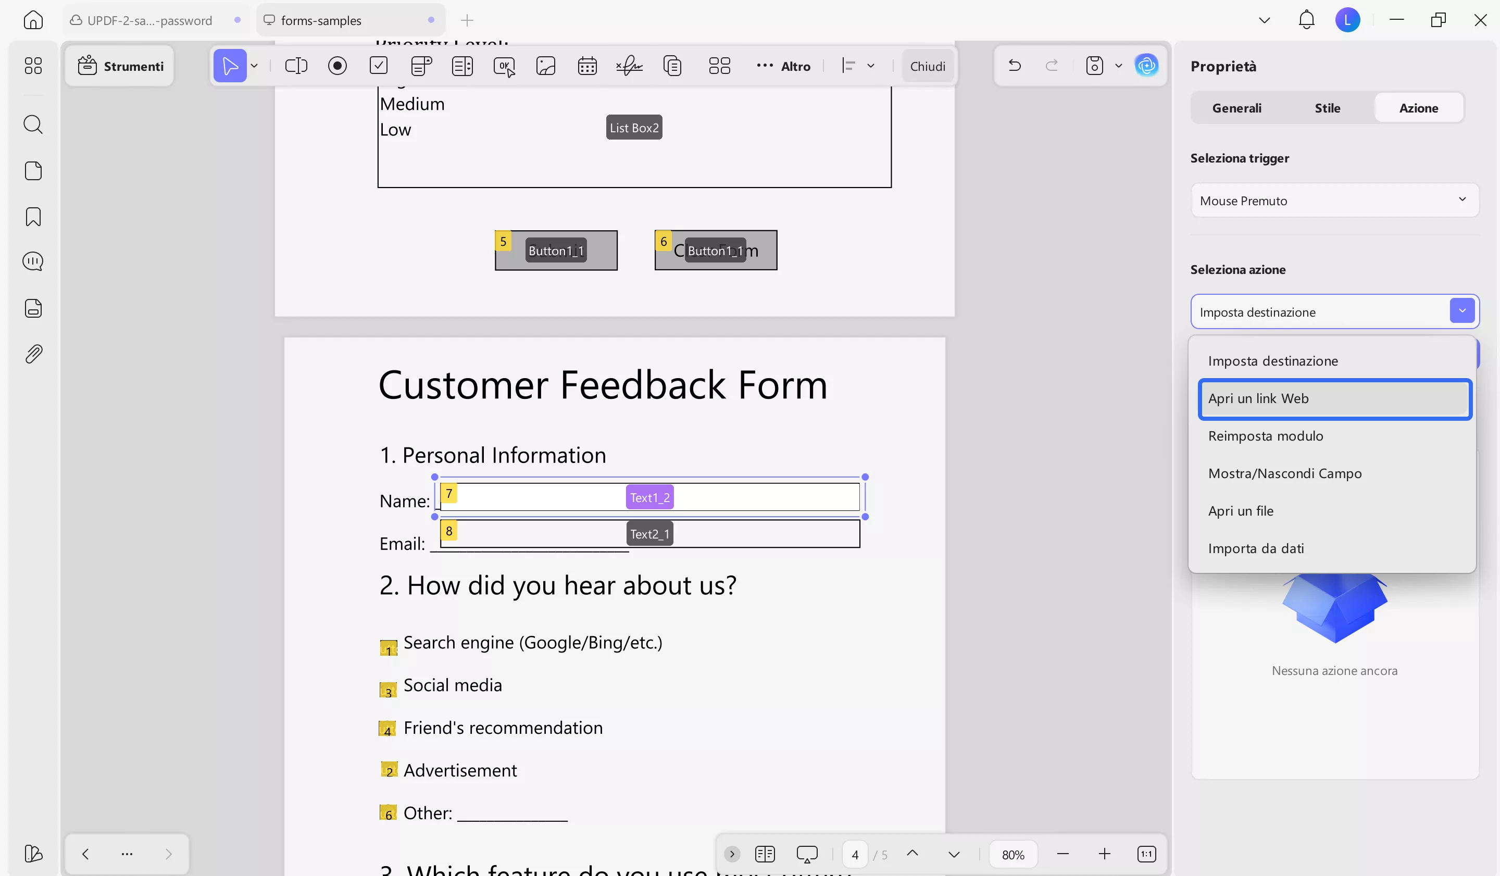Select the Text Field tool
This screenshot has height=876, width=1500.
pos(296,66)
